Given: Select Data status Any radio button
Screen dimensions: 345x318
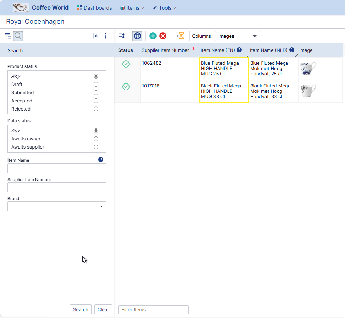Looking at the screenshot, I should tap(96, 131).
